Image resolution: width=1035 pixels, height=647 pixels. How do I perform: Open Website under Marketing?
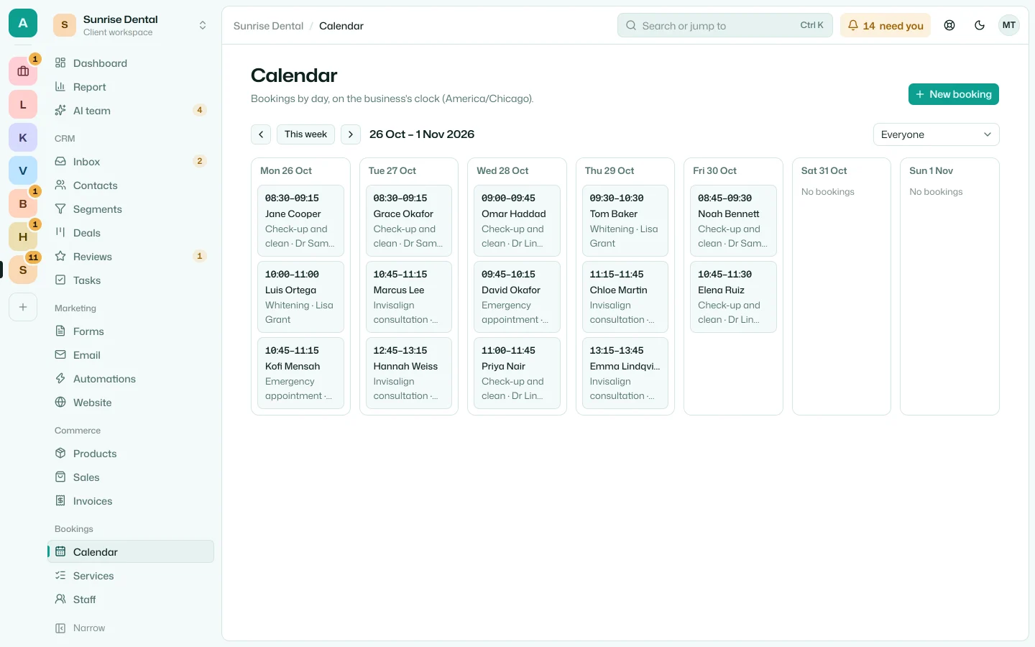coord(131,403)
